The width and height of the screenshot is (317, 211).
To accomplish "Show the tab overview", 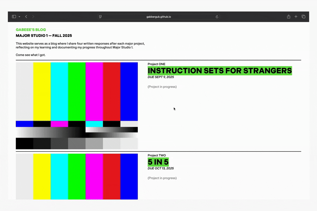I will pyautogui.click(x=303, y=17).
